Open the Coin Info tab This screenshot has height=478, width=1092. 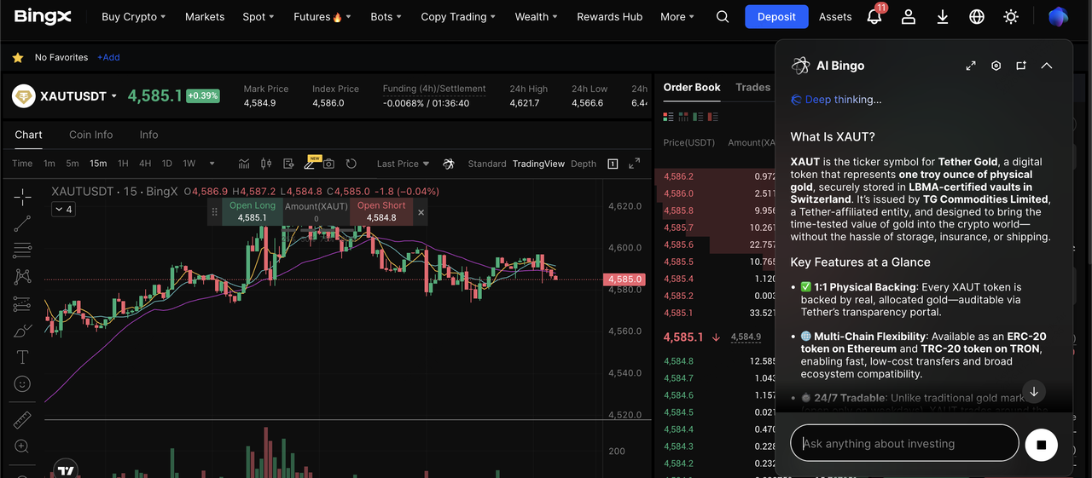point(91,135)
